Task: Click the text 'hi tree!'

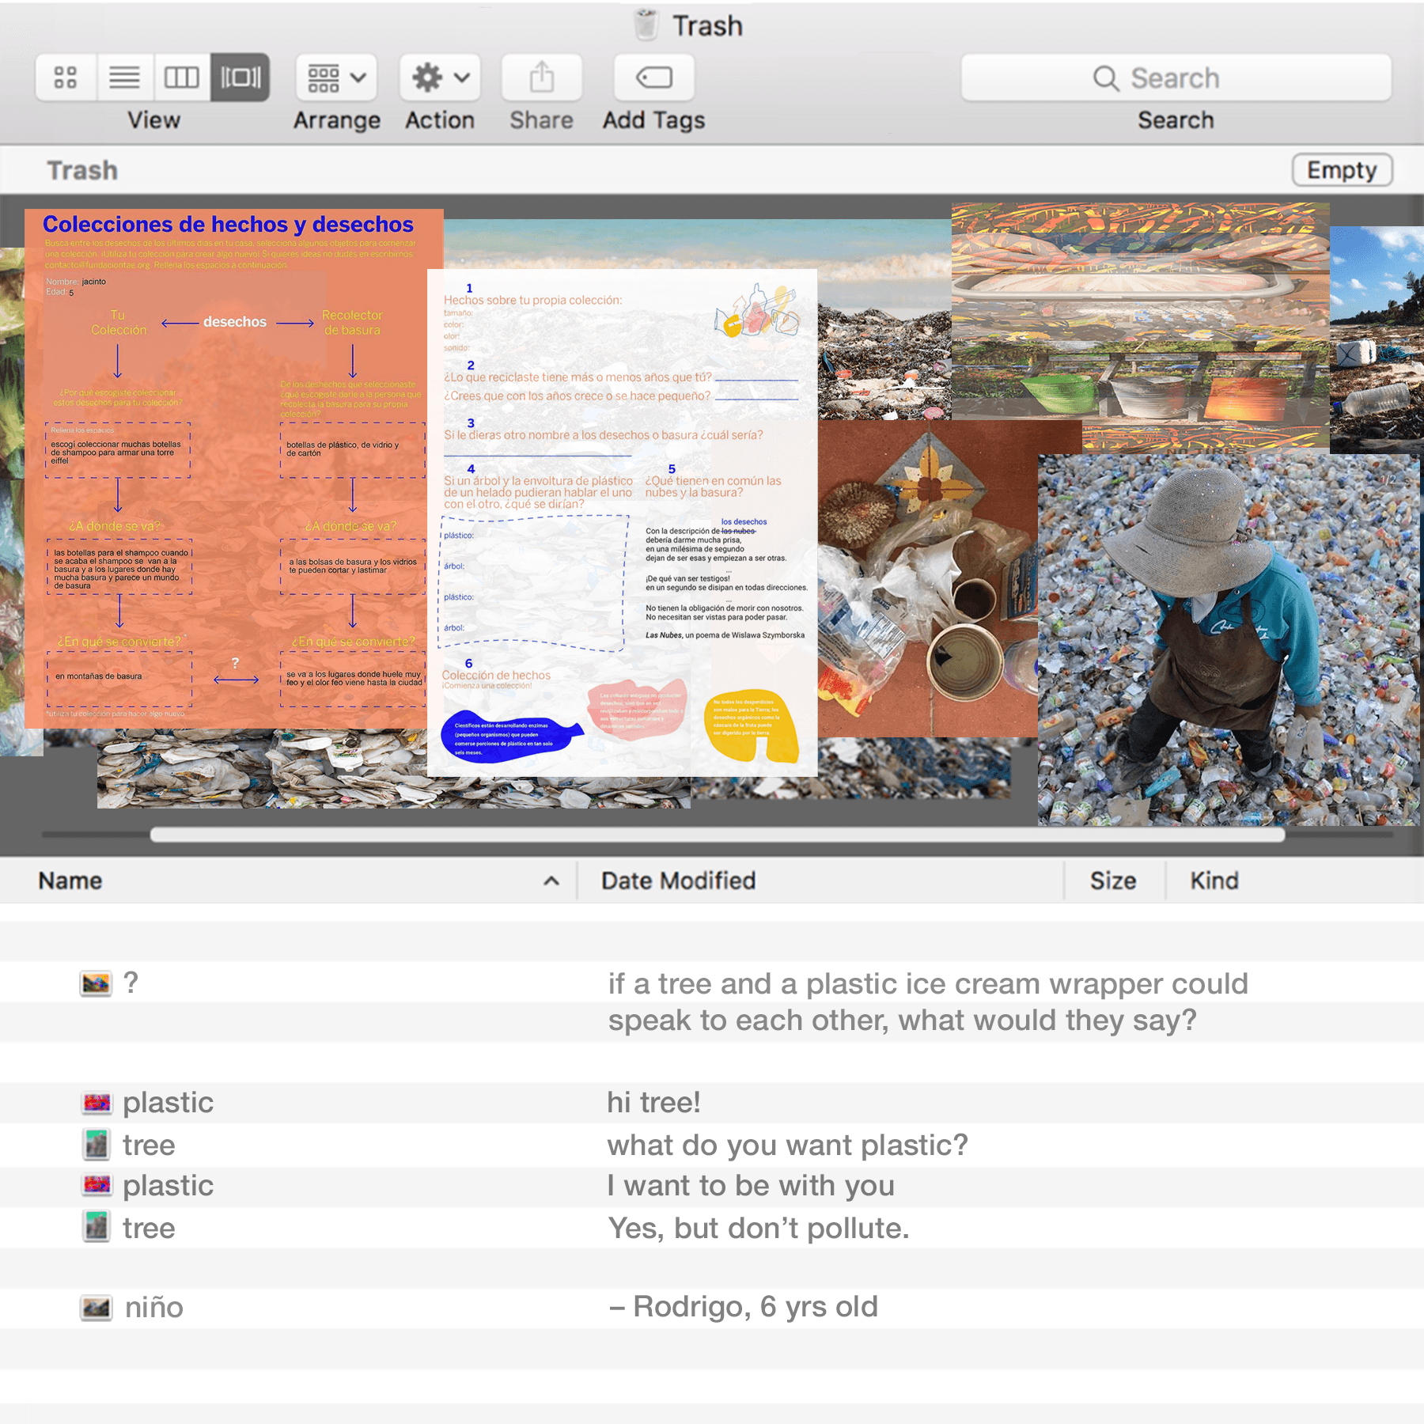Action: pos(653,1102)
